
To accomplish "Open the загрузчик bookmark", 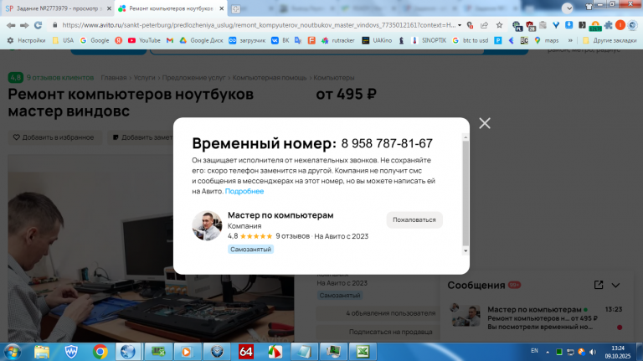I will pos(247,40).
